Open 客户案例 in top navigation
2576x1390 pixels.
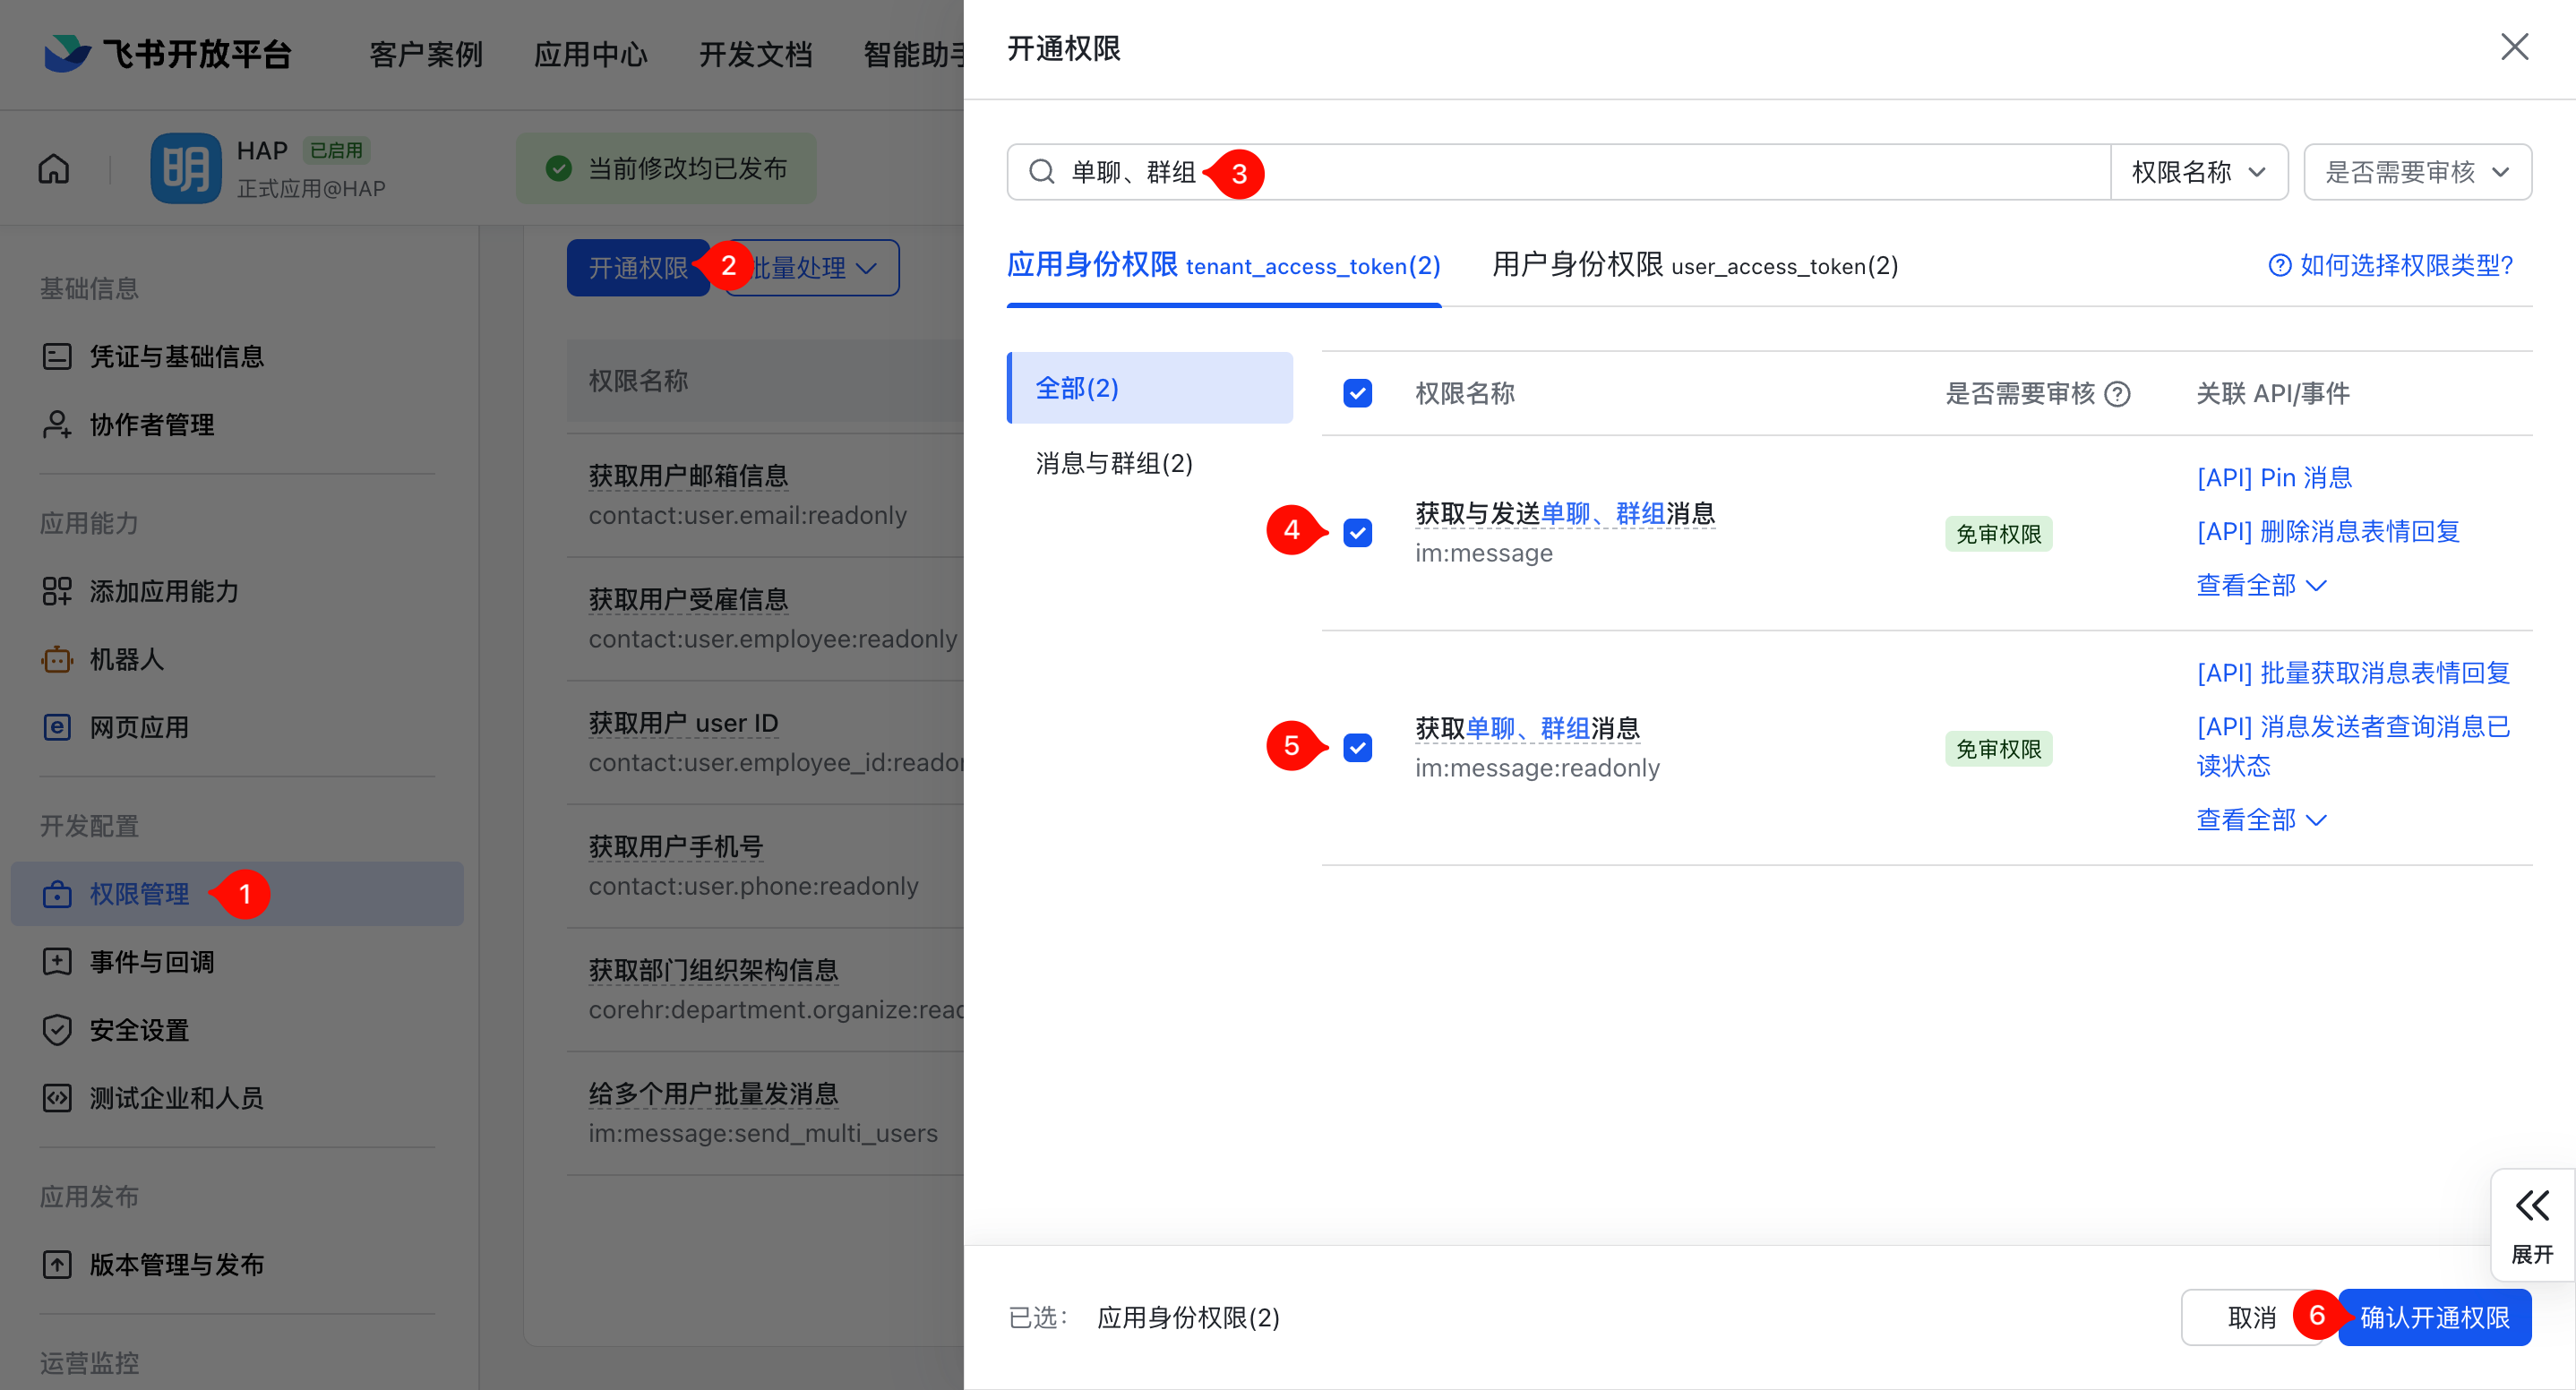[426, 54]
